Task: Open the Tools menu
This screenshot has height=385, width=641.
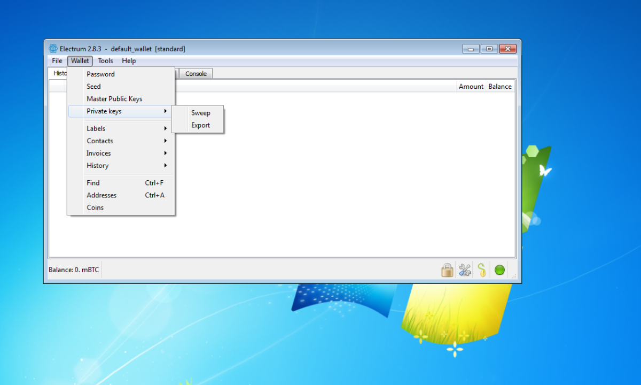Action: click(x=105, y=60)
